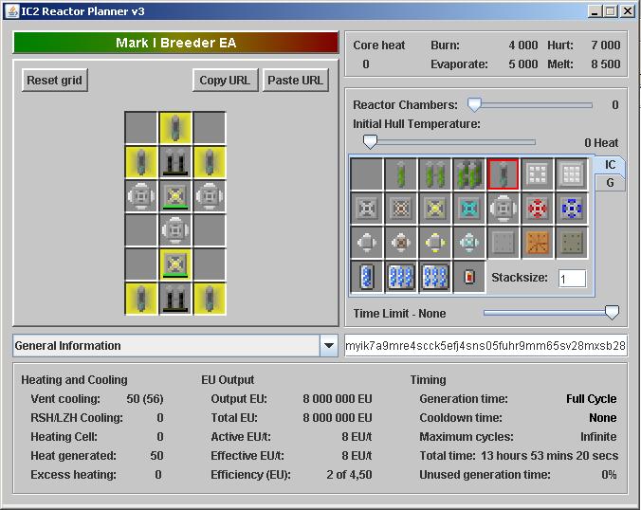
Task: Select the orange Heat-Capacity Reactor Plating item
Action: 537,243
